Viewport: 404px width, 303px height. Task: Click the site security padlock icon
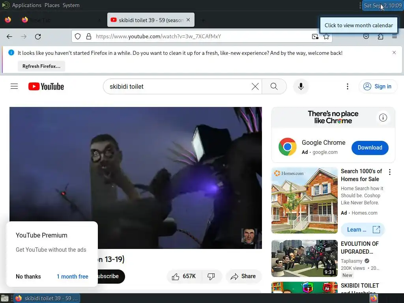pyautogui.click(x=89, y=36)
